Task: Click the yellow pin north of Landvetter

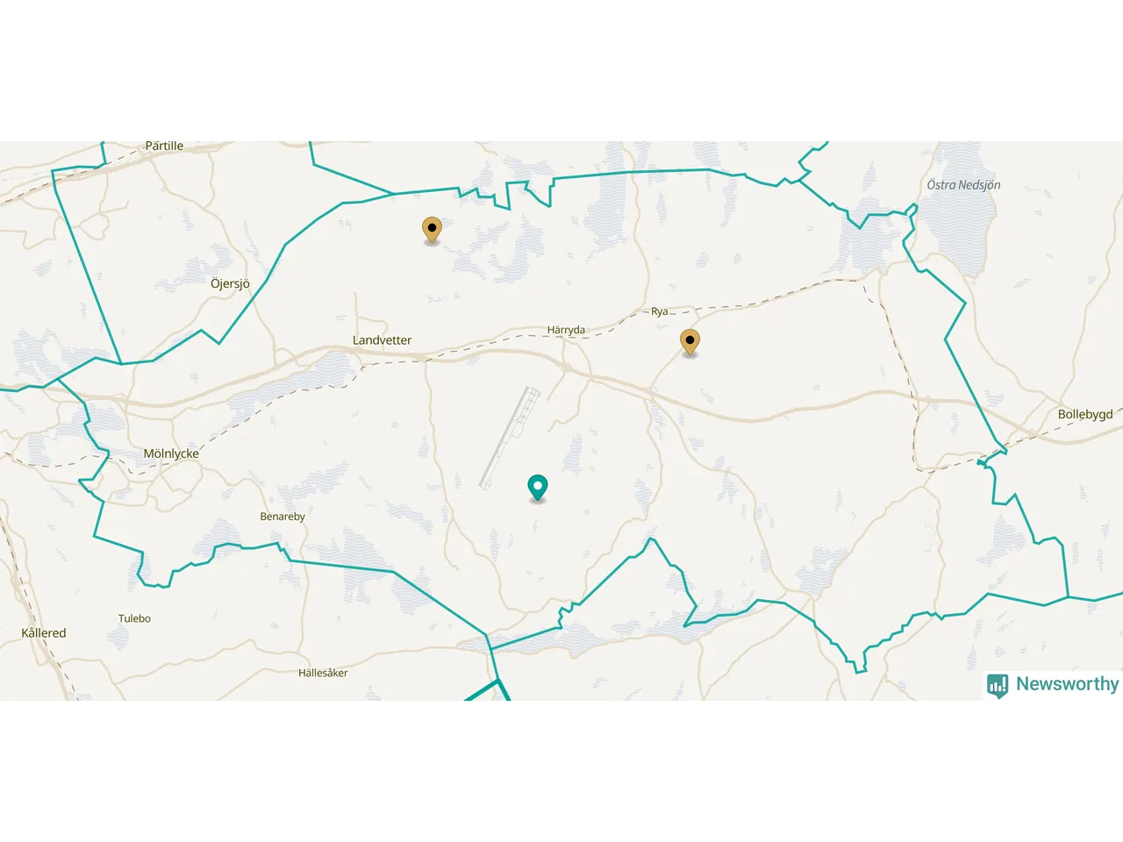Action: click(432, 230)
